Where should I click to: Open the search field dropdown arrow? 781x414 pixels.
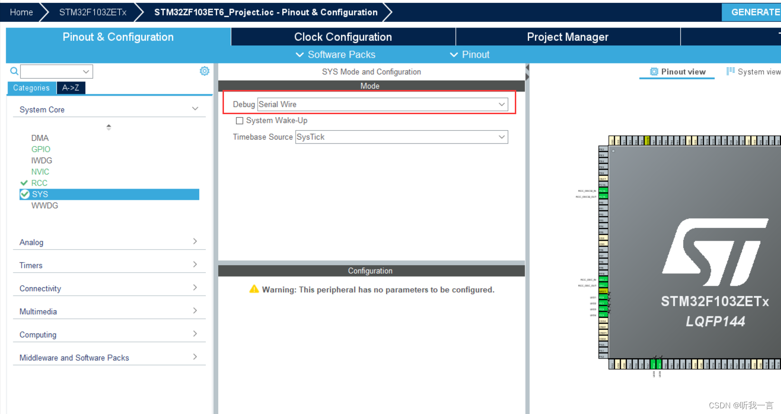(86, 72)
